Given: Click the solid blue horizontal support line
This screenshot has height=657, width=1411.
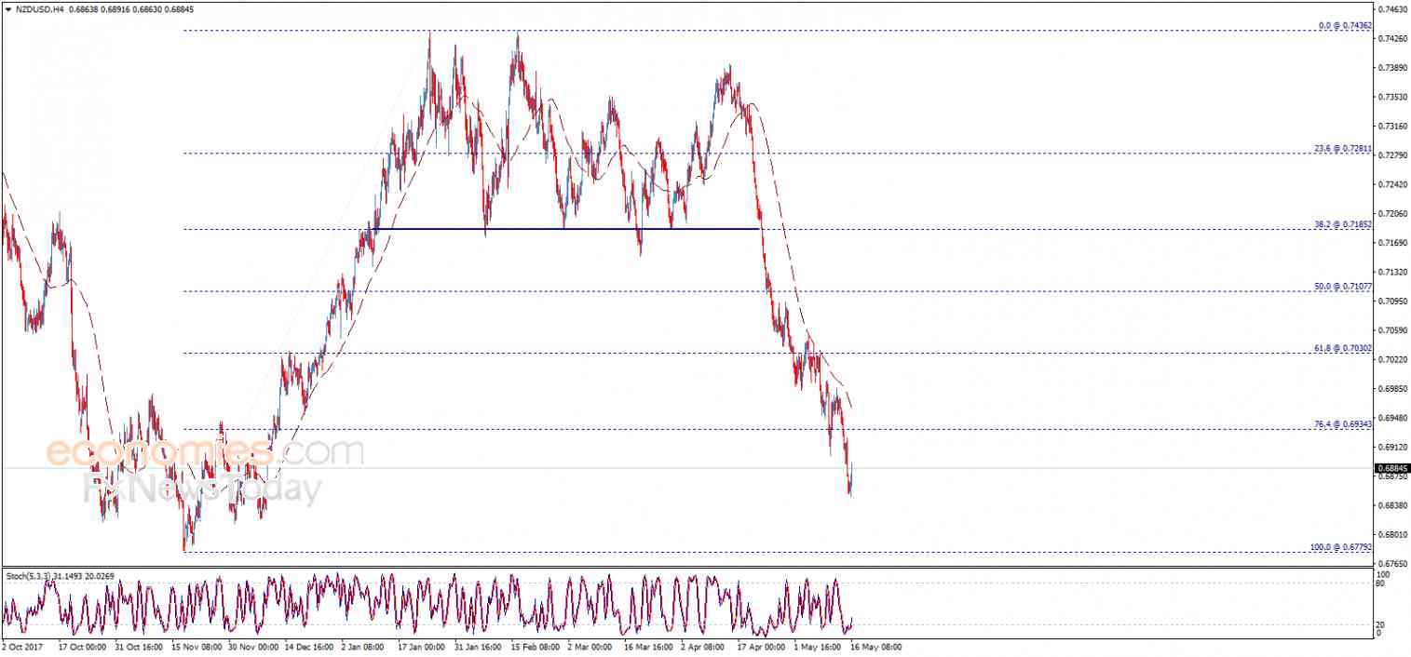Looking at the screenshot, I should coord(567,229).
